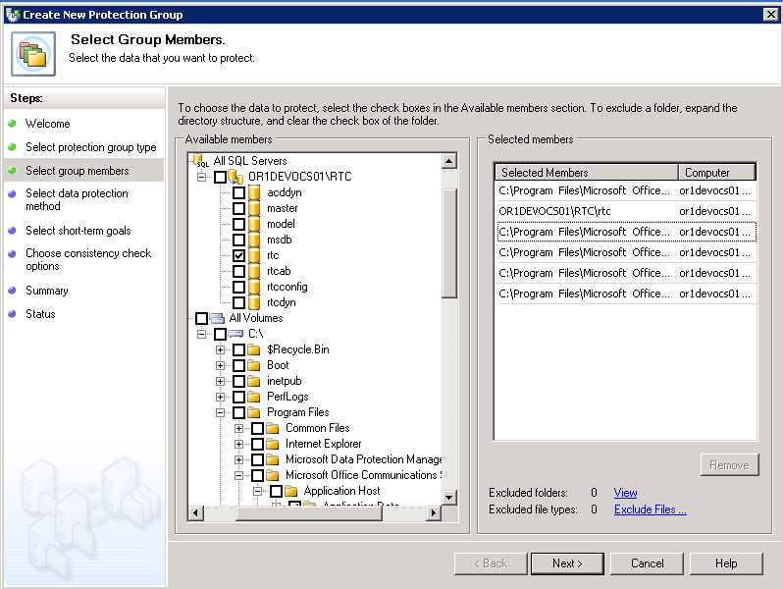783x589 pixels.
Task: Uncheck the rtc database checkbox
Action: [238, 255]
